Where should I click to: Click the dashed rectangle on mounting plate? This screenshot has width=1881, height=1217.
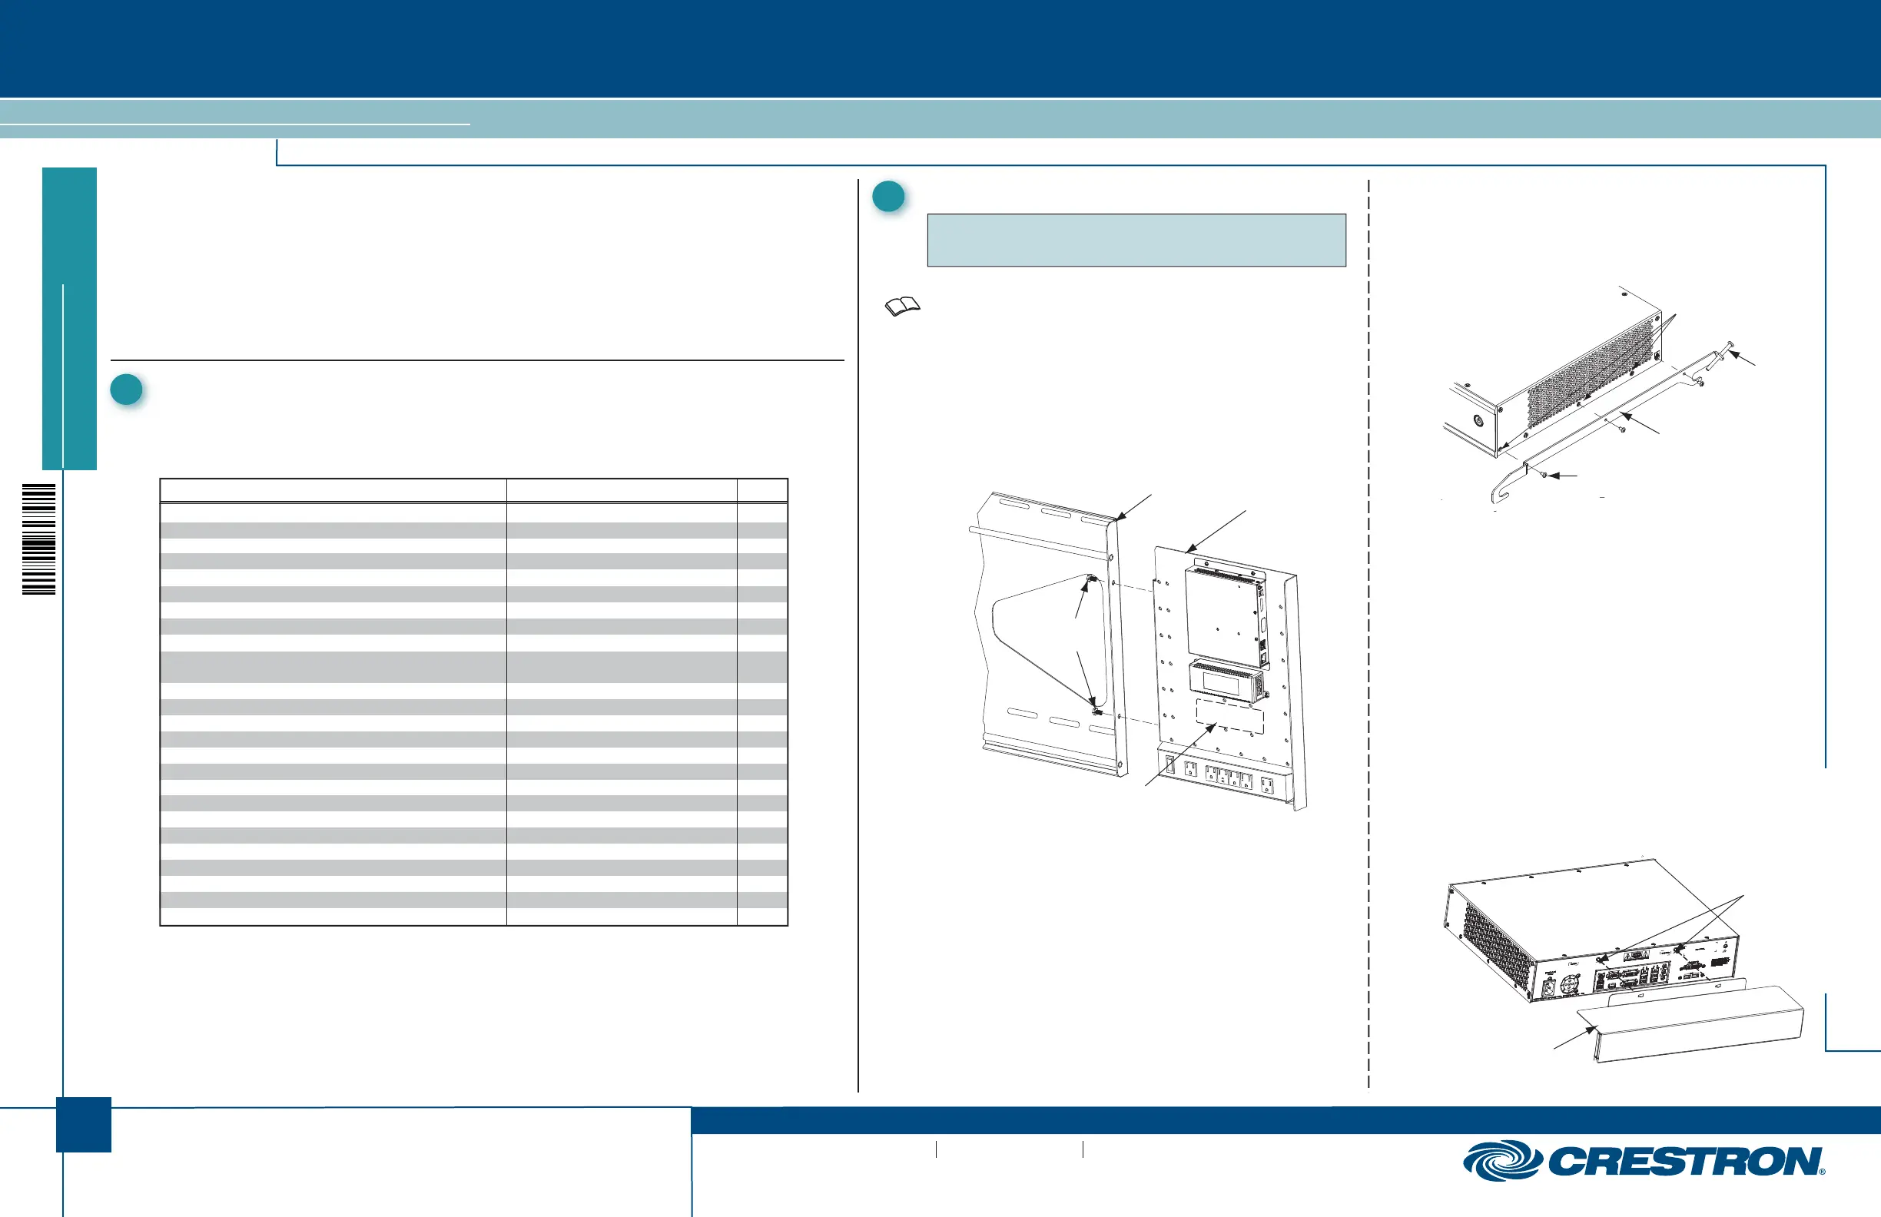coord(1229,717)
